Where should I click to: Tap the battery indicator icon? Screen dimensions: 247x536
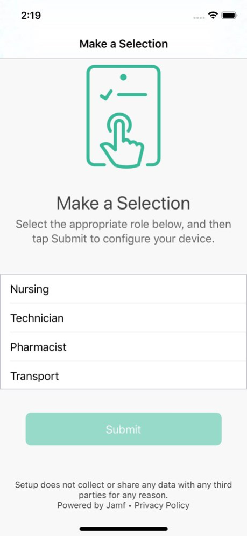[x=229, y=16]
